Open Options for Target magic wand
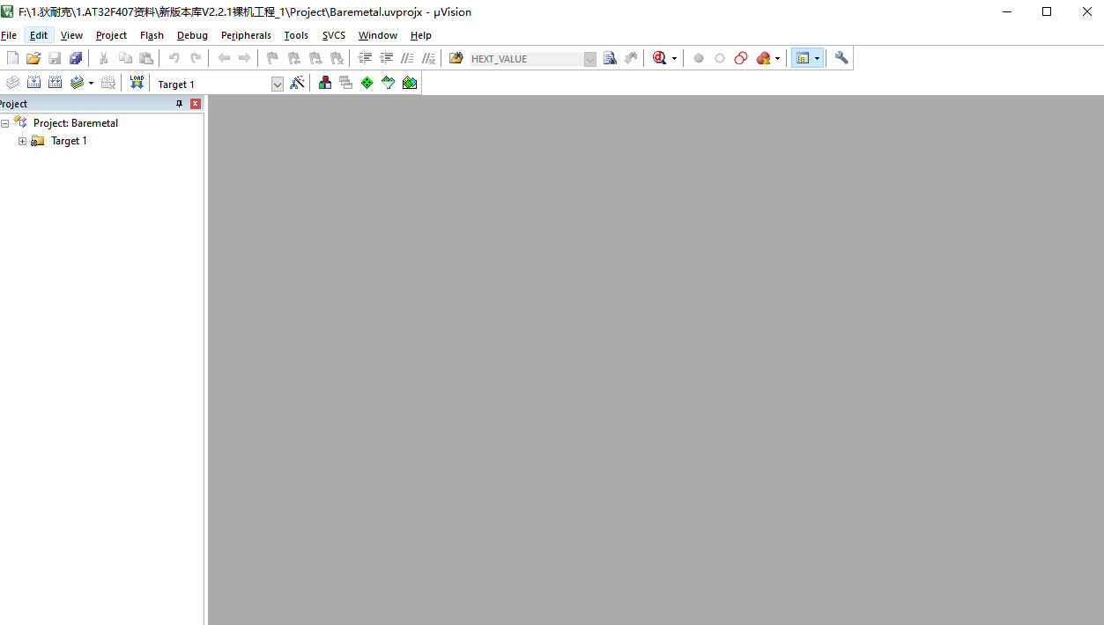1104x625 pixels. 297,83
